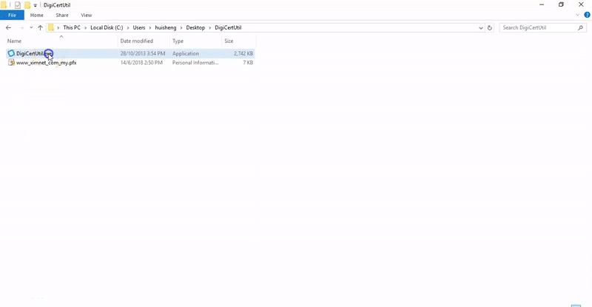Image resolution: width=592 pixels, height=307 pixels.
Task: Go back using the Back arrow
Action: [x=8, y=27]
